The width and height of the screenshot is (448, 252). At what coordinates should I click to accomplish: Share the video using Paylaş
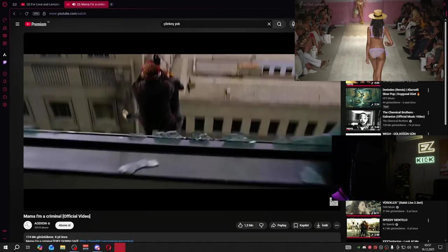(279, 225)
